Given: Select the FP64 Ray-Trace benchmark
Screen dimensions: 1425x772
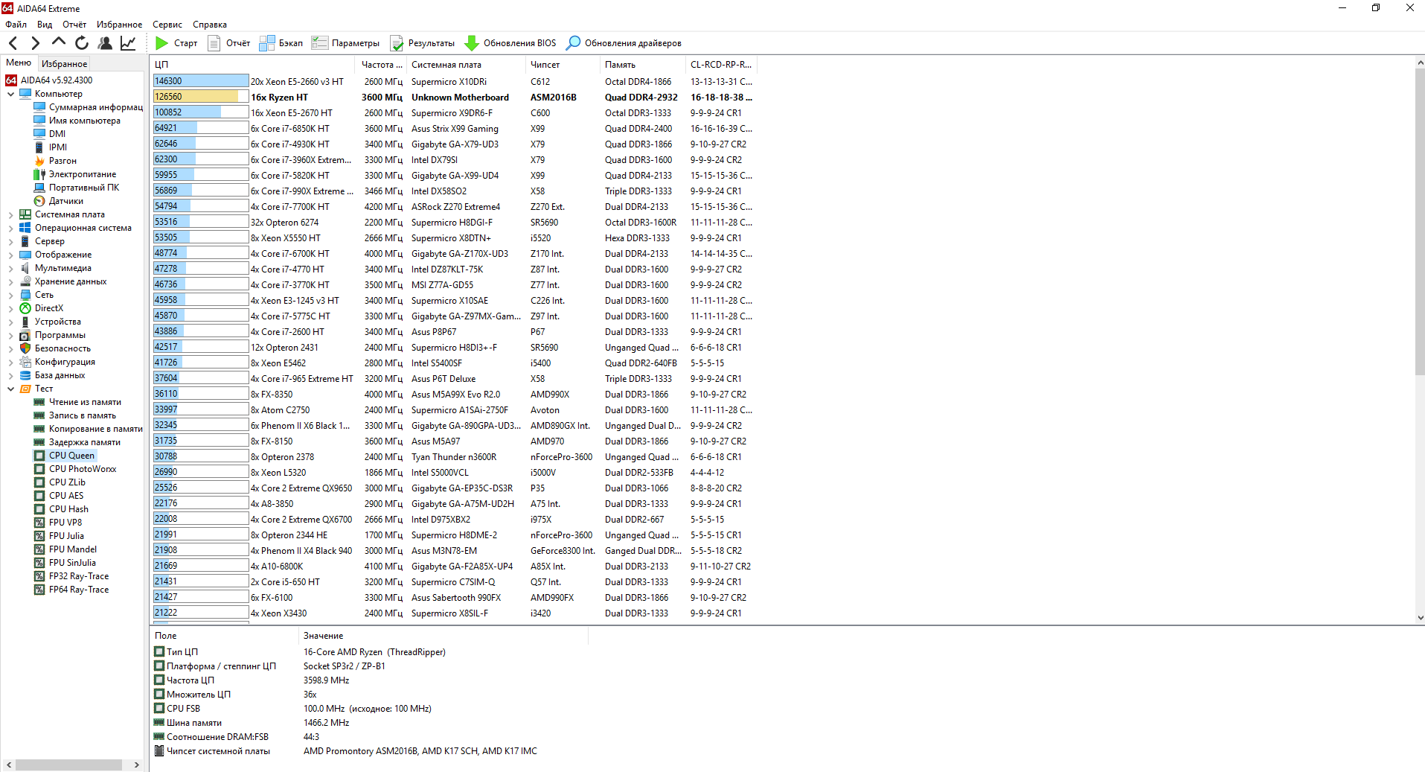Looking at the screenshot, I should (x=79, y=590).
